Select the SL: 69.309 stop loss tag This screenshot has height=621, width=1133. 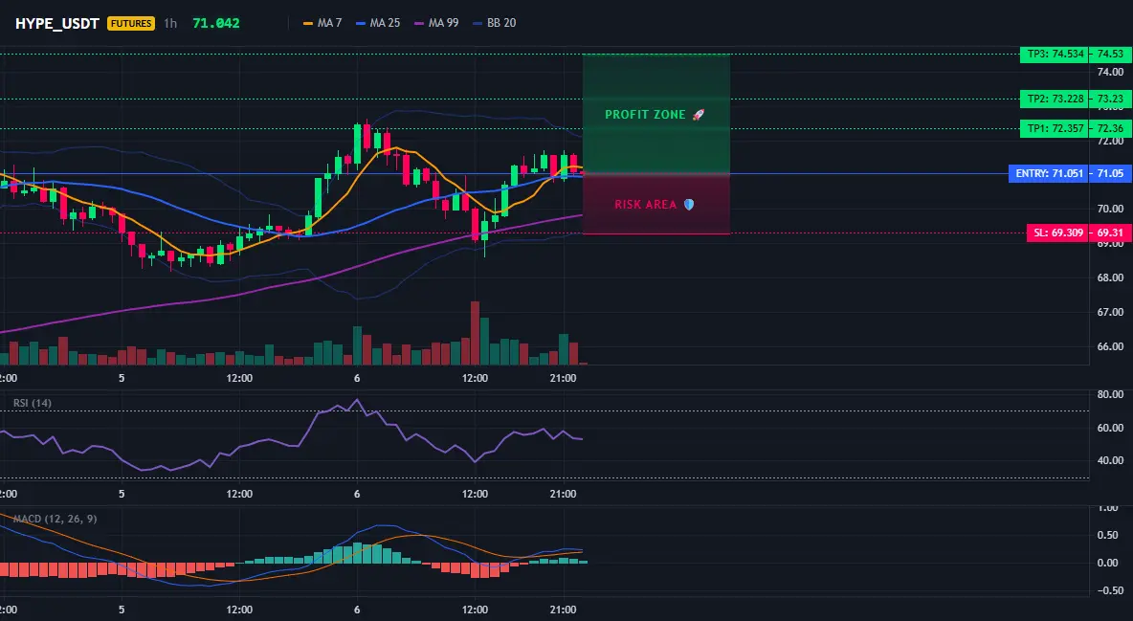tap(1058, 233)
